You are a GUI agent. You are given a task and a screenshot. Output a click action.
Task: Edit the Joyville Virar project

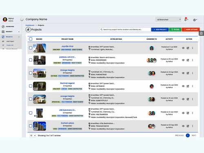coord(188,48)
